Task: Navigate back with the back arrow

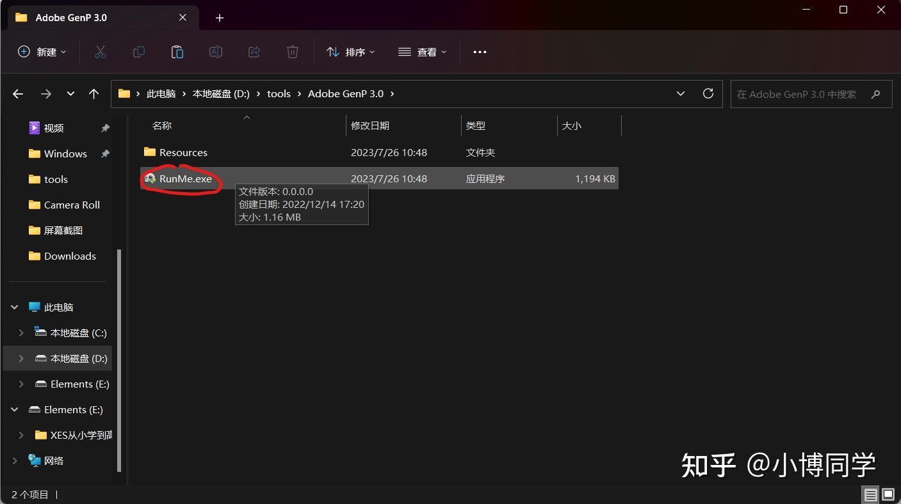Action: pos(17,93)
